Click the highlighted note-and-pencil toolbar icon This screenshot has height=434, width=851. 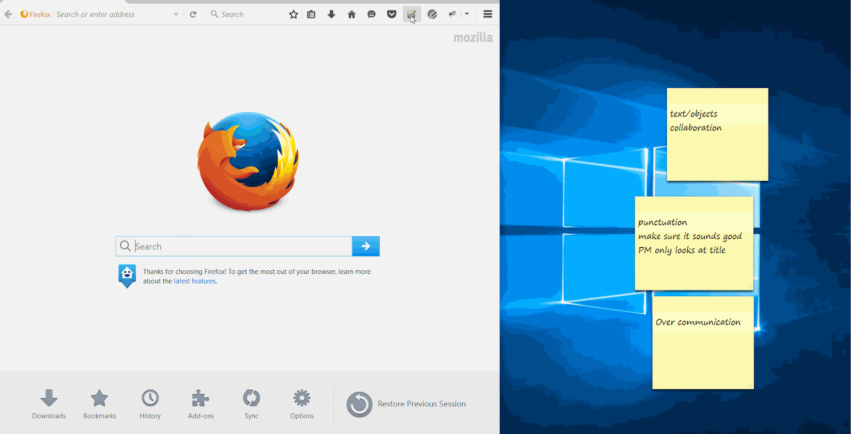412,14
